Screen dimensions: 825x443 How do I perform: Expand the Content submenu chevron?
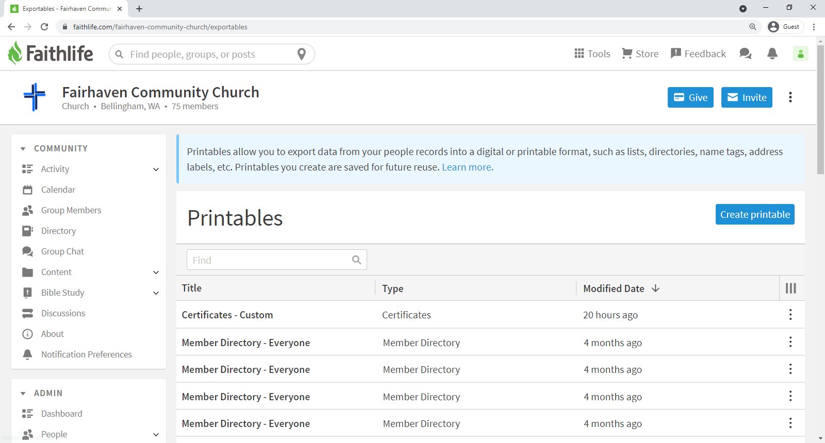point(156,272)
